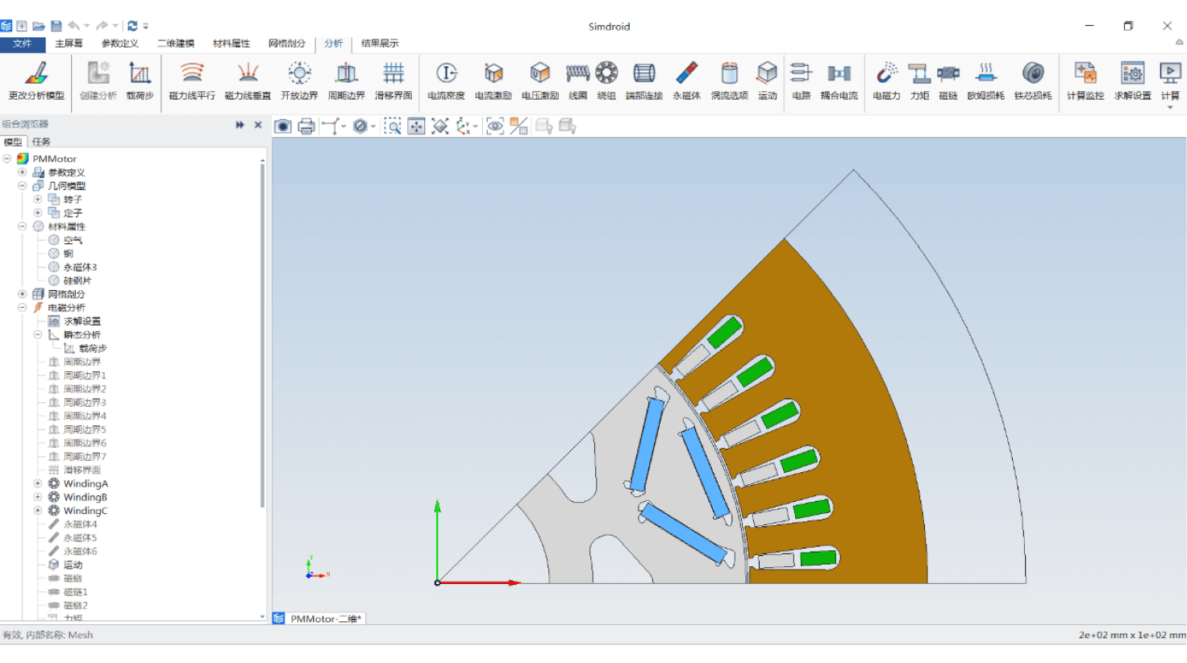Add 电磁力 electromagnetic force output

pyautogui.click(x=886, y=81)
